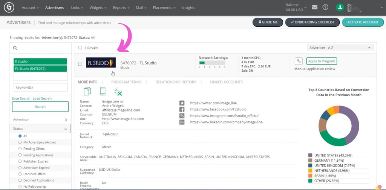Open the Placements dropdown menu

[164, 8]
